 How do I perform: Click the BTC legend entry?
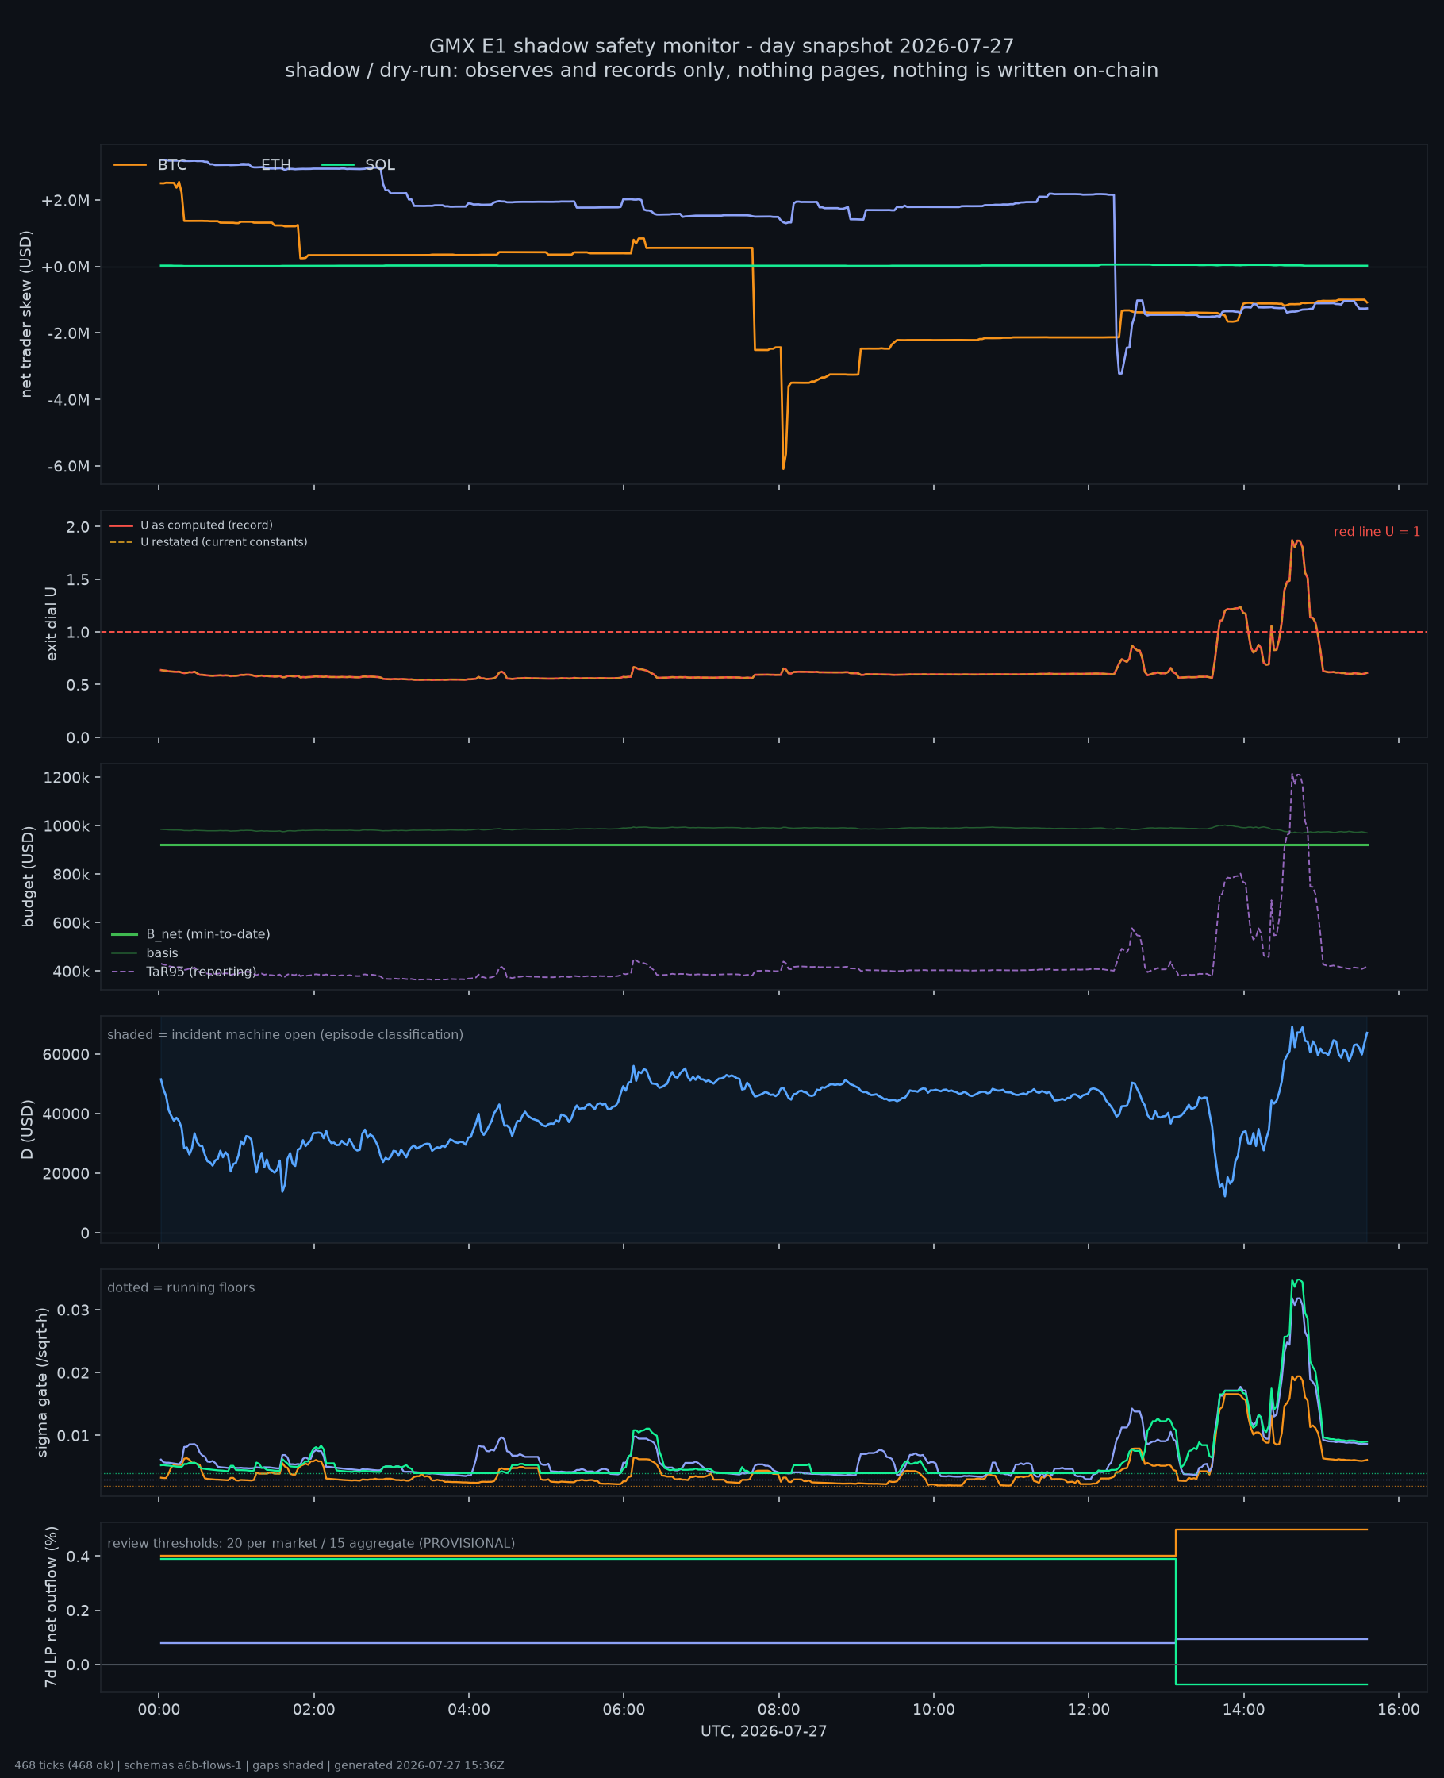pos(150,165)
